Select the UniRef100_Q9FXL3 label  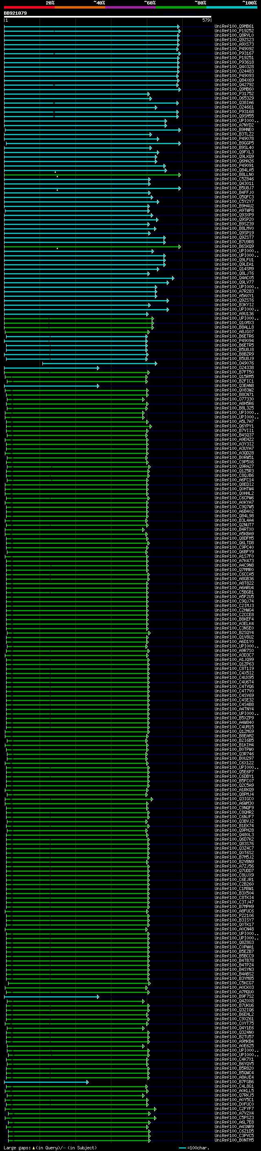234,152
